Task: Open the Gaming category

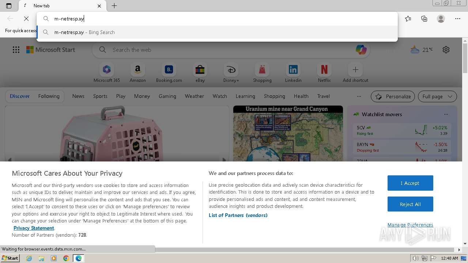Action: tap(167, 96)
